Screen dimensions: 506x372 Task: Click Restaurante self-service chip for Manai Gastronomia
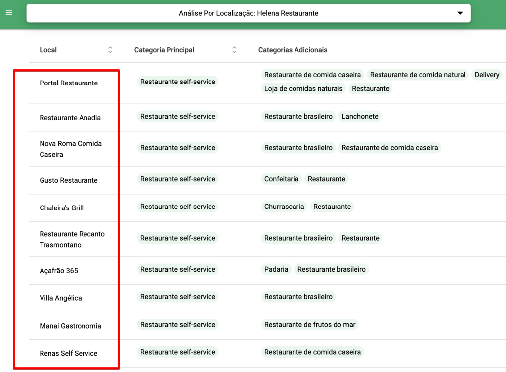point(178,324)
